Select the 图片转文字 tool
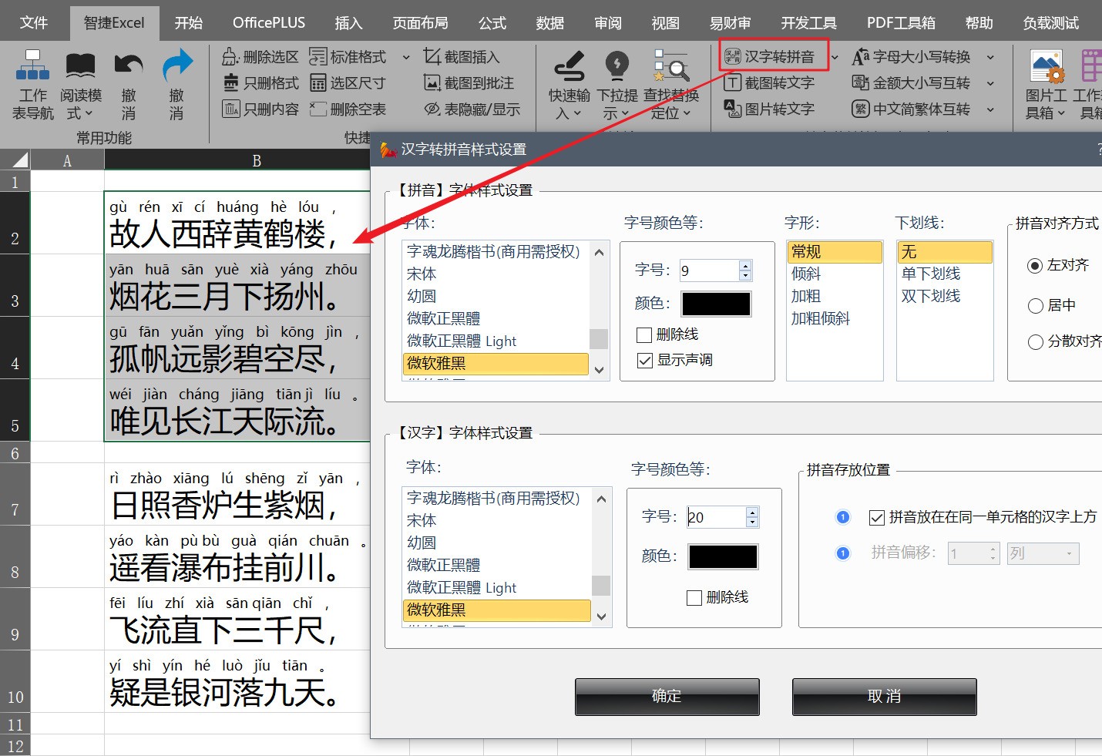1102x756 pixels. tap(770, 109)
